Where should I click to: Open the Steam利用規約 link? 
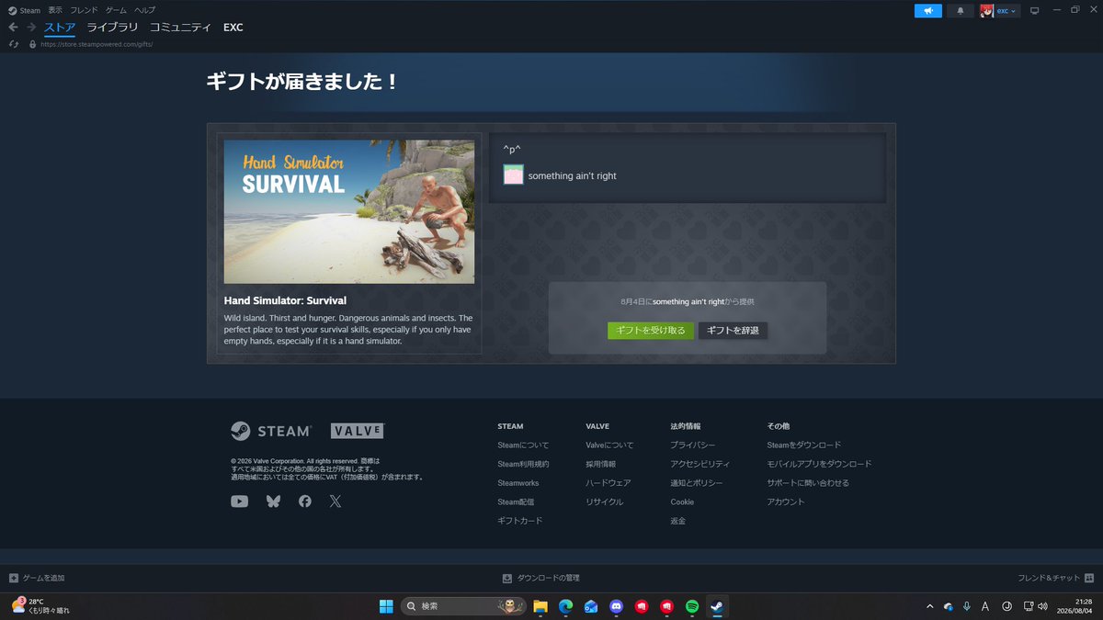(523, 464)
